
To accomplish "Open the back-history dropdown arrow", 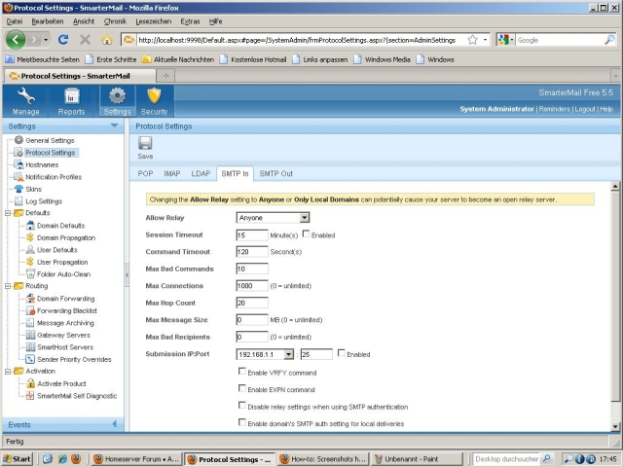I will [46, 40].
